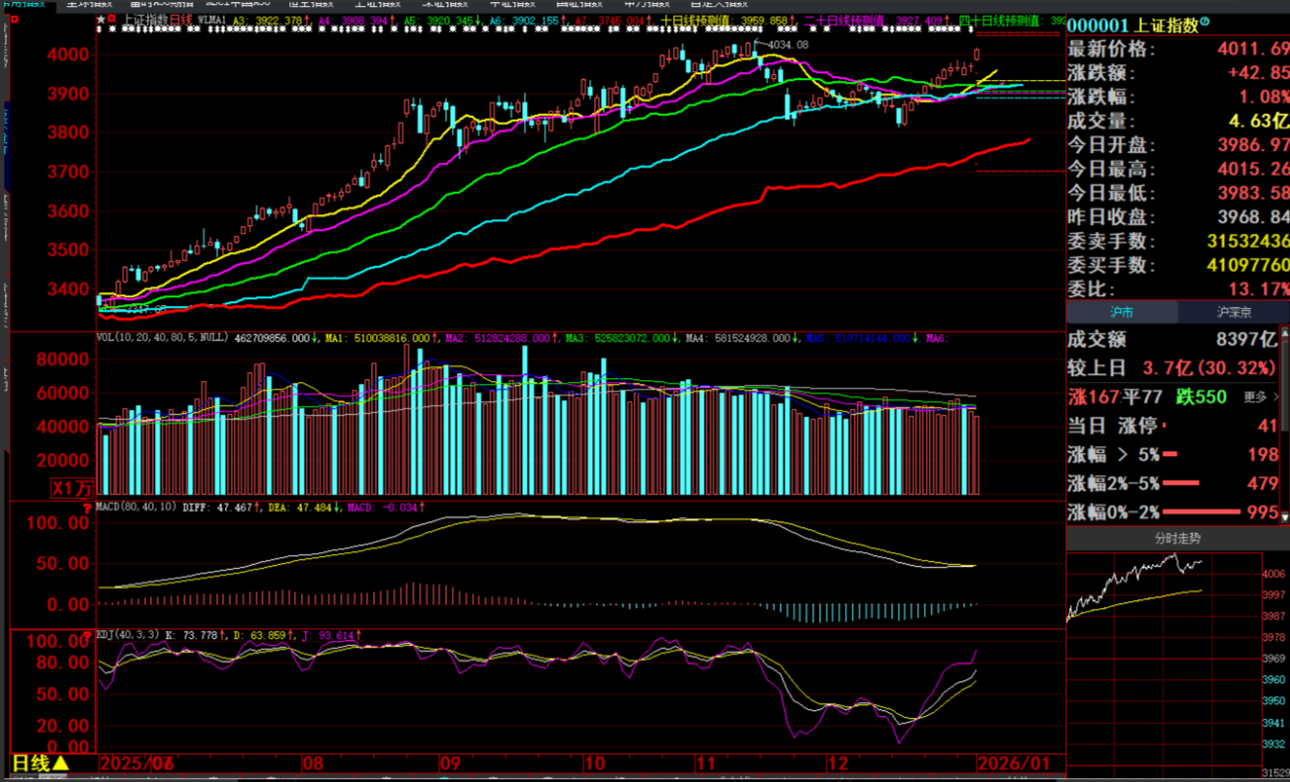Click the white star favorite icon
1290x782 pixels.
click(x=101, y=20)
